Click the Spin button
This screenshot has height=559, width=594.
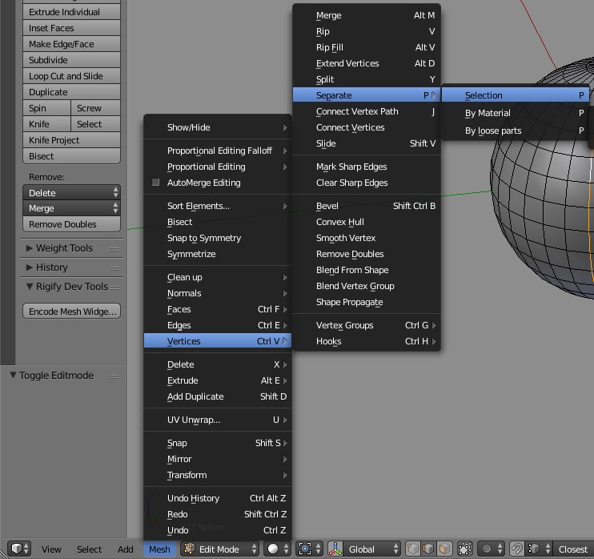click(x=46, y=108)
